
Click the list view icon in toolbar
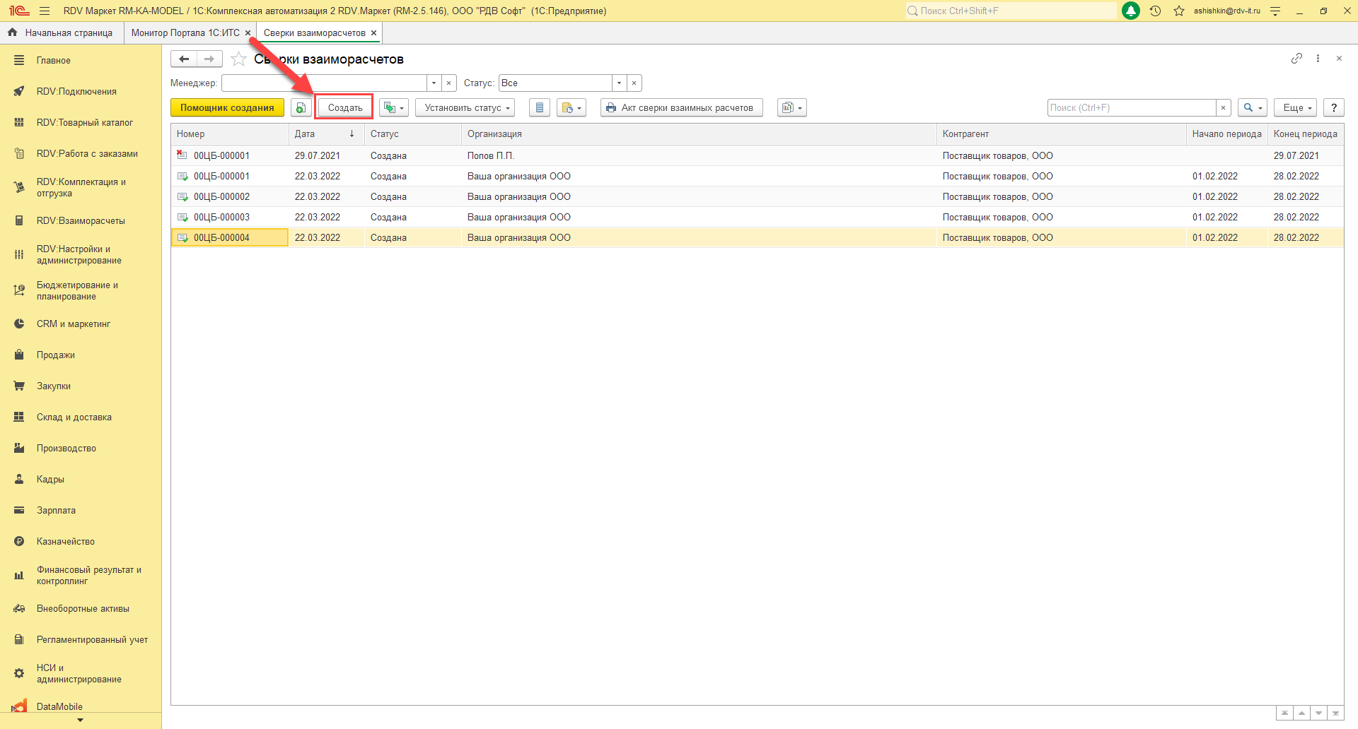[x=539, y=107]
